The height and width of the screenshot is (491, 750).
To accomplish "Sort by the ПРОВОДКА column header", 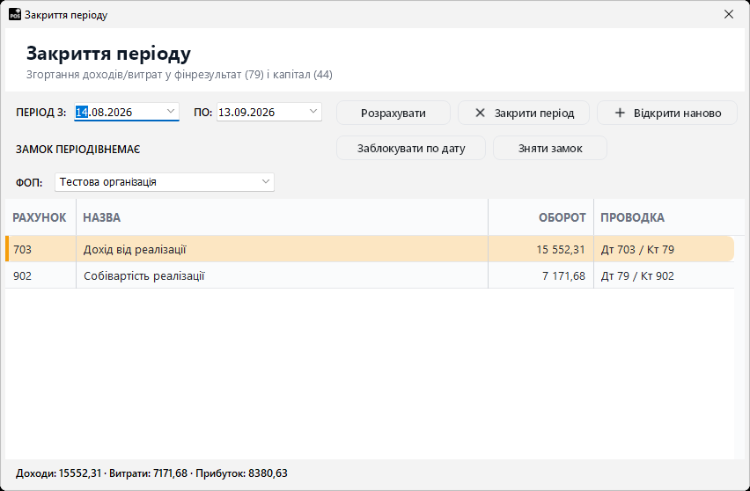I will click(664, 217).
